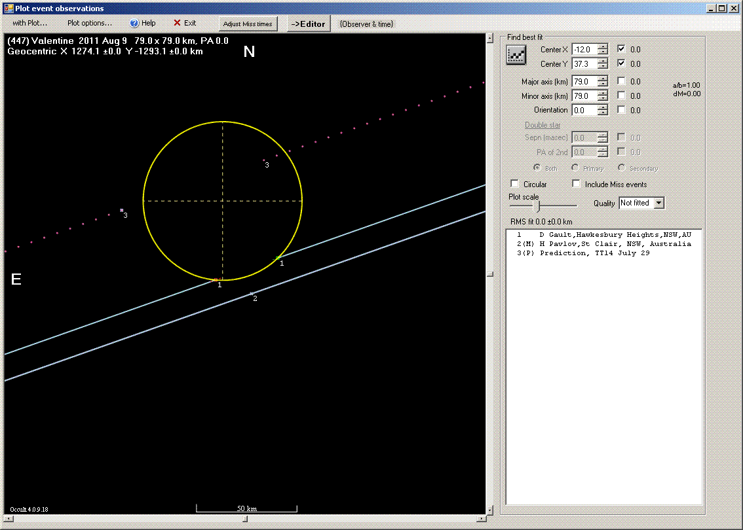The height and width of the screenshot is (530, 743).
Task: Click the 'RMS fit 0.0 ±0.0 km' text
Action: pyautogui.click(x=541, y=221)
